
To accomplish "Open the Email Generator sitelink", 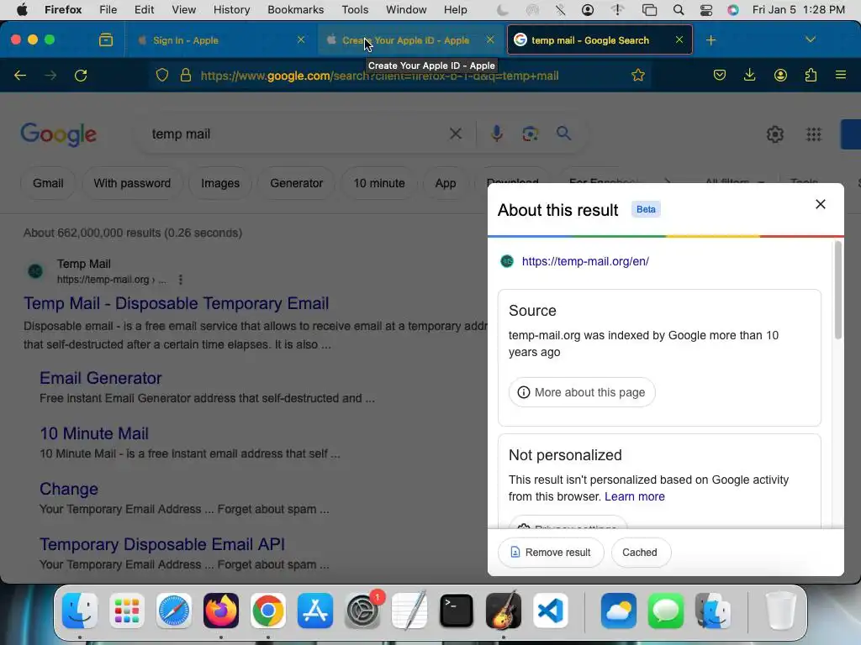I will point(101,378).
